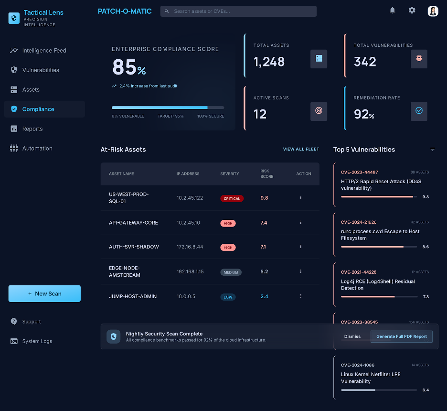
Task: Open filter for Top 5 Vulnerabilities
Action: (x=433, y=150)
